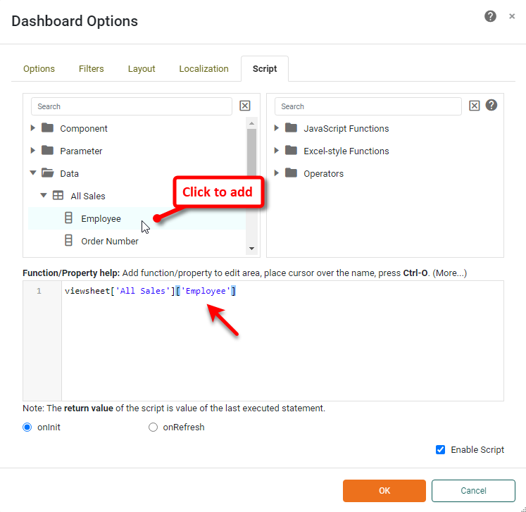Click the JavaScript Functions folder icon

pyautogui.click(x=291, y=128)
